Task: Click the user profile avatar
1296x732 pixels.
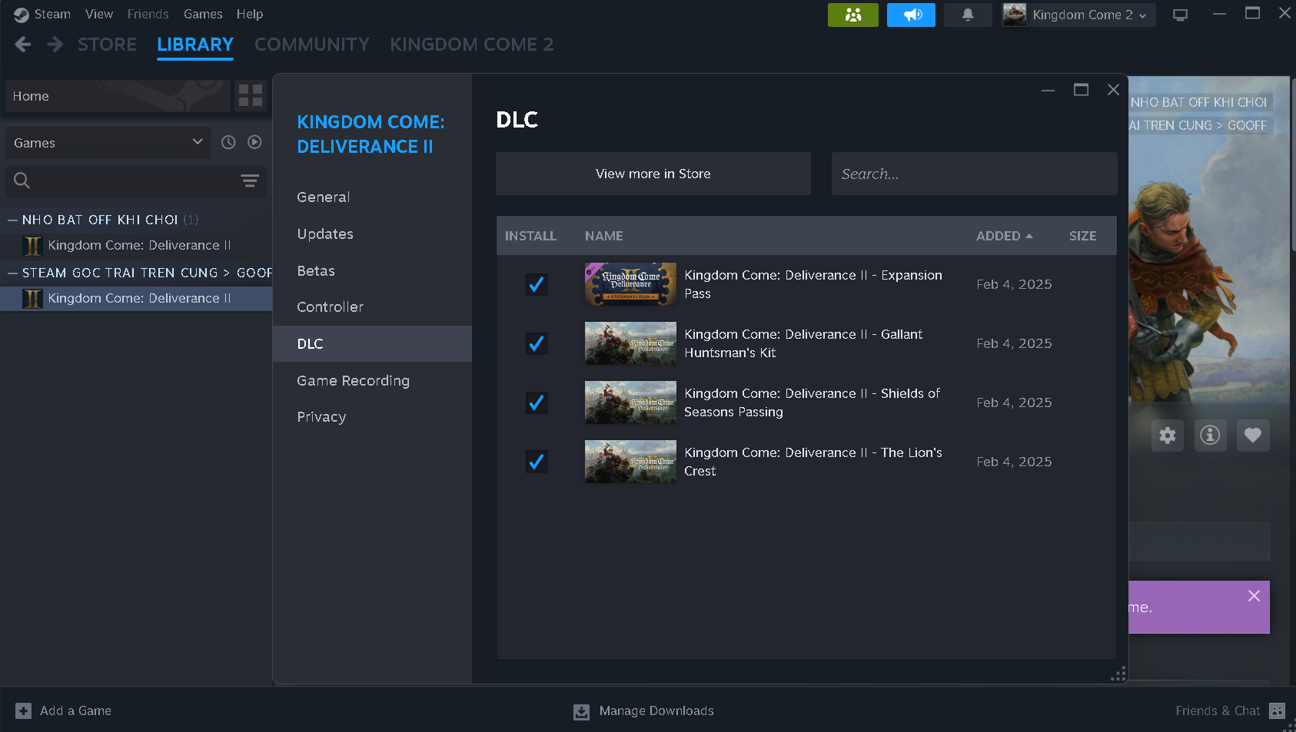Action: point(1015,15)
